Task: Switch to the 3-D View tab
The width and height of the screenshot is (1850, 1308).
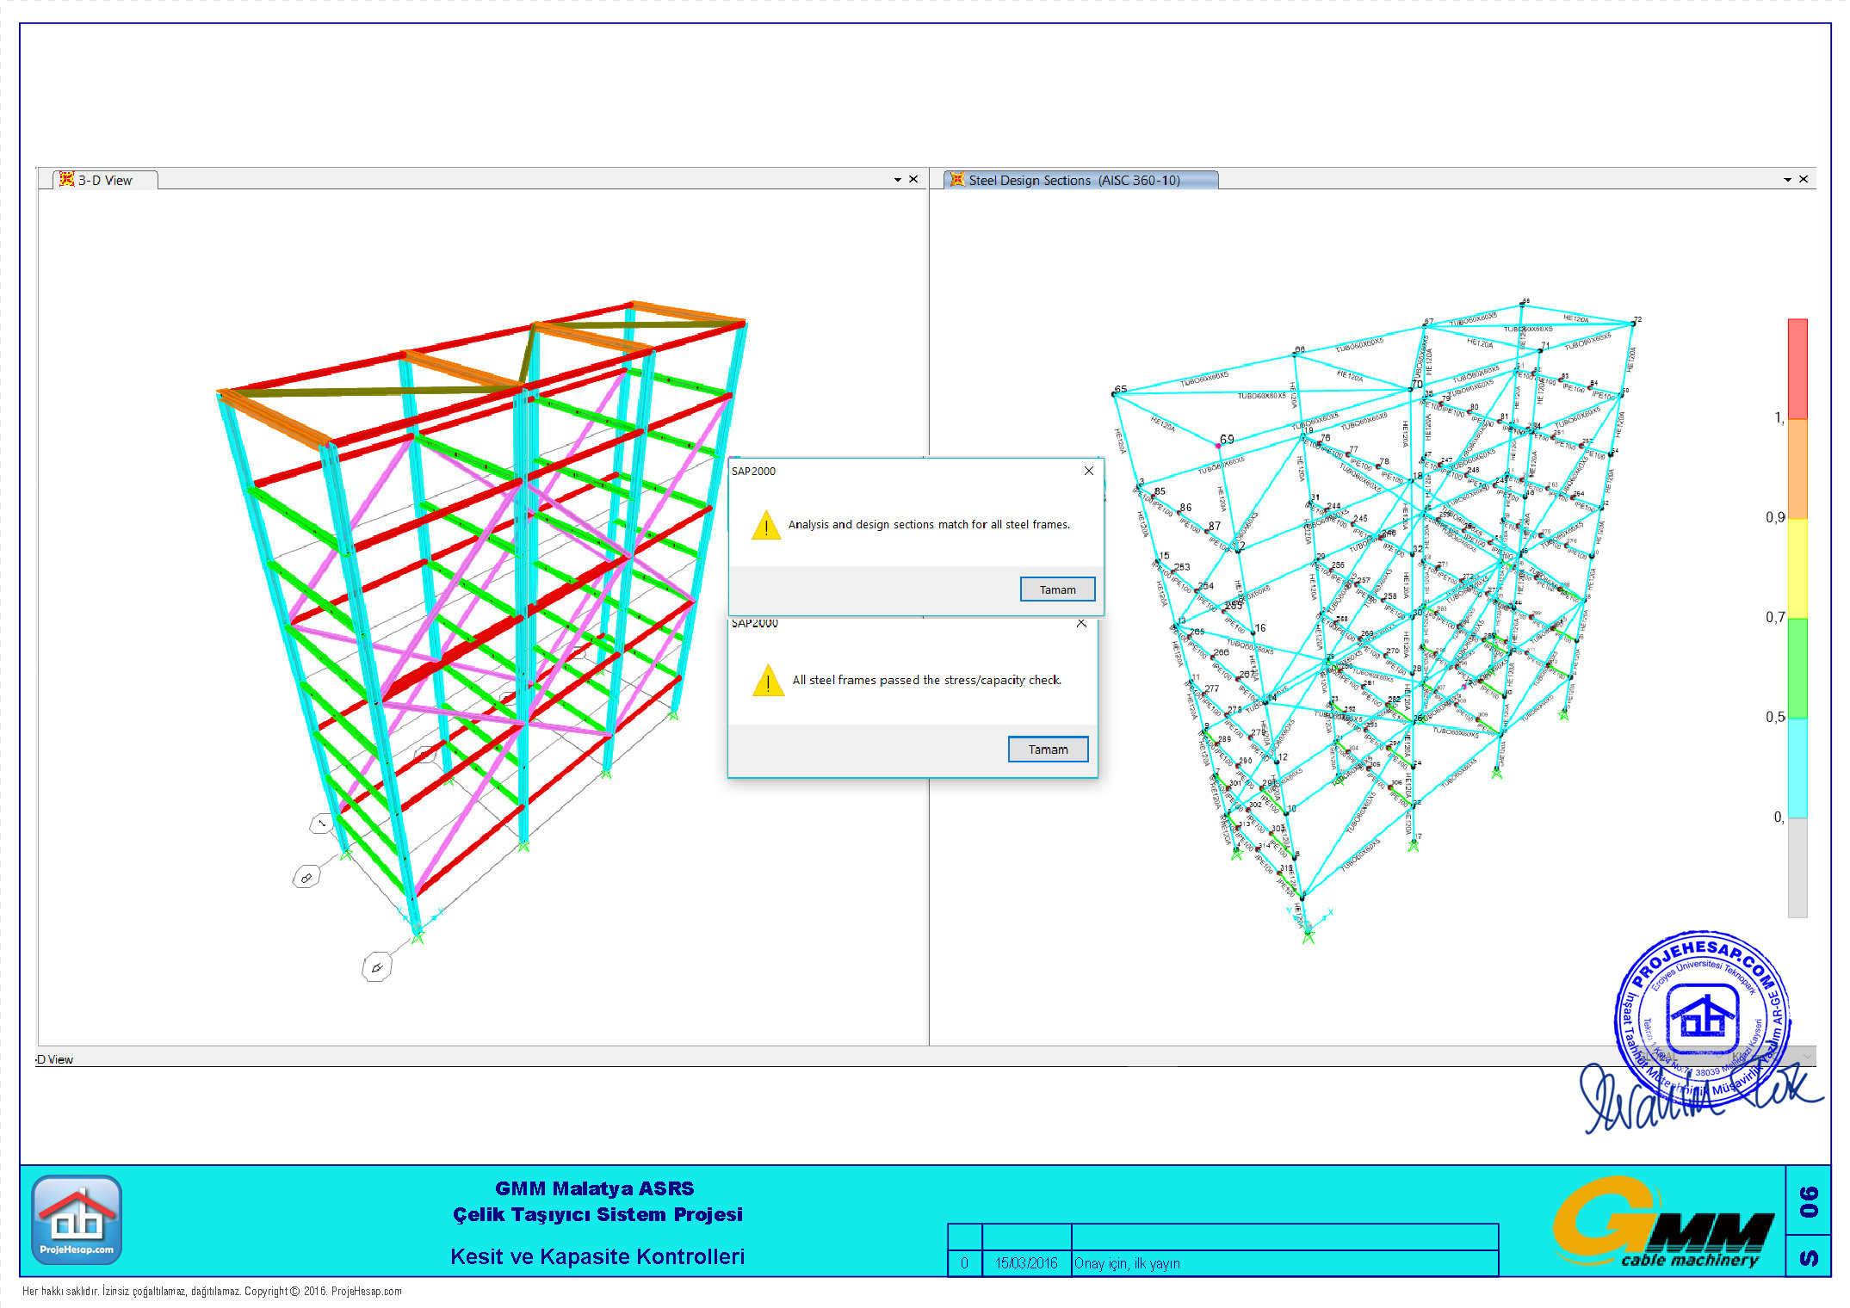Action: (105, 180)
